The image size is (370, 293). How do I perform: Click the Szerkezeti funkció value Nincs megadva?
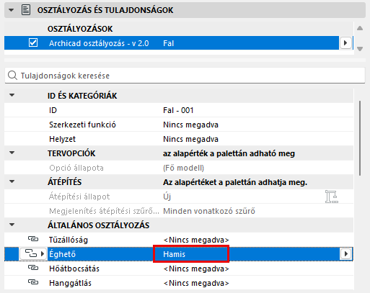pyautogui.click(x=190, y=125)
